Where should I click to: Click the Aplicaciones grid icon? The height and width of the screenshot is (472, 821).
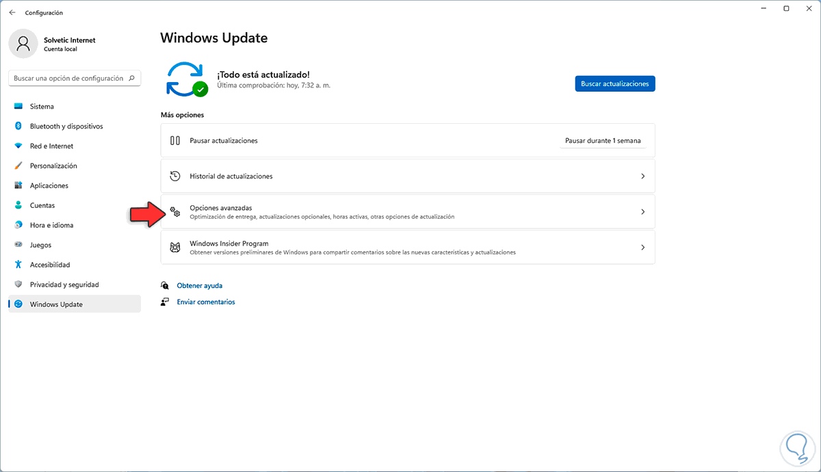(x=18, y=186)
